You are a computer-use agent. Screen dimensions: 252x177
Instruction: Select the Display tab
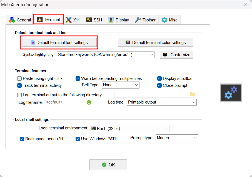click(118, 20)
